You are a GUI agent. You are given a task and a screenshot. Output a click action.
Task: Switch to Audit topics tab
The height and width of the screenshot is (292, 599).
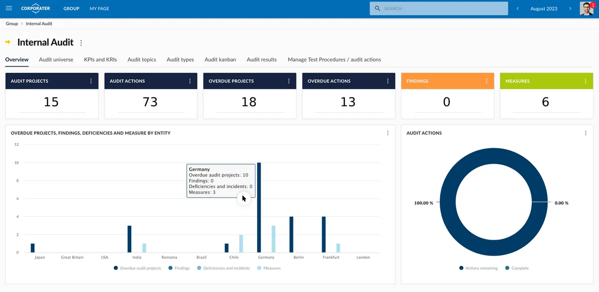[x=142, y=59]
